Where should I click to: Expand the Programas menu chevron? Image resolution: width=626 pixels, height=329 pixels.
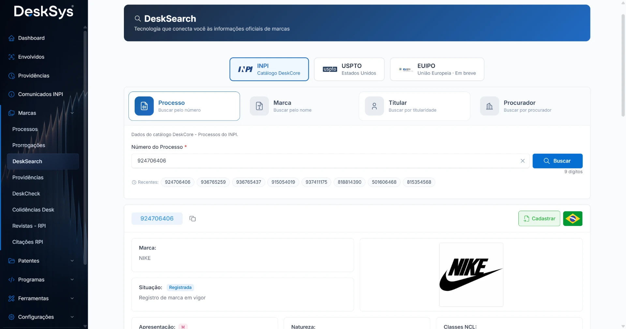[72, 280]
